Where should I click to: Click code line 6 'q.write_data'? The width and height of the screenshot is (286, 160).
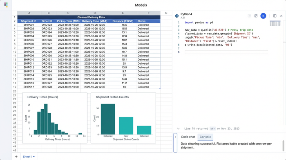click(x=208, y=45)
